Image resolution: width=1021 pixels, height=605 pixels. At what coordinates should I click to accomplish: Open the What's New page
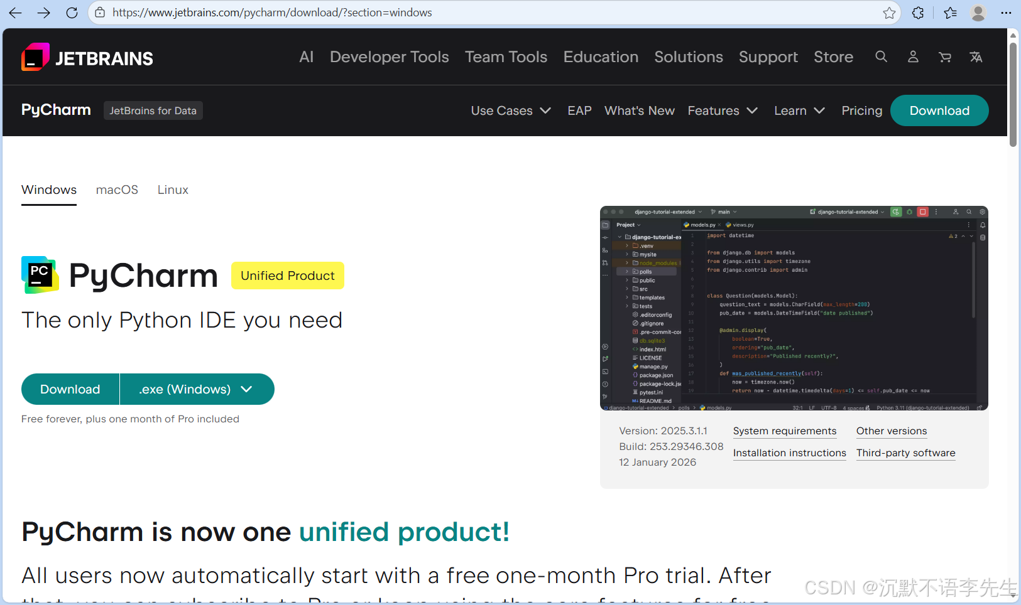click(640, 110)
